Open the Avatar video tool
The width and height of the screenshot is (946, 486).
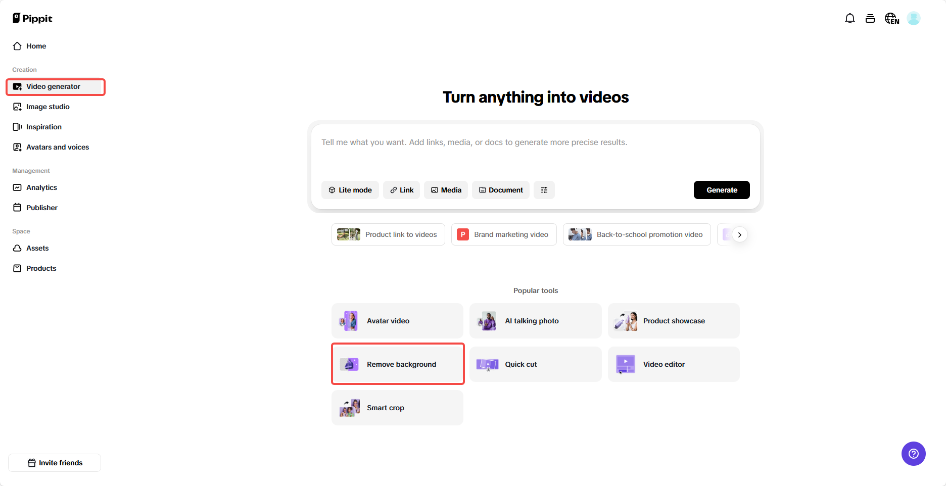[397, 321]
